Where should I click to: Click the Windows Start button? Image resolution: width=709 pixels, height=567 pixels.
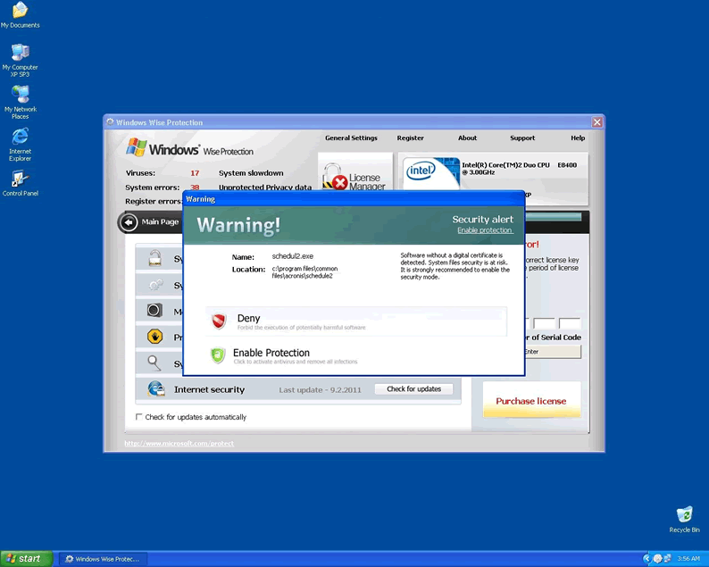pos(26,558)
